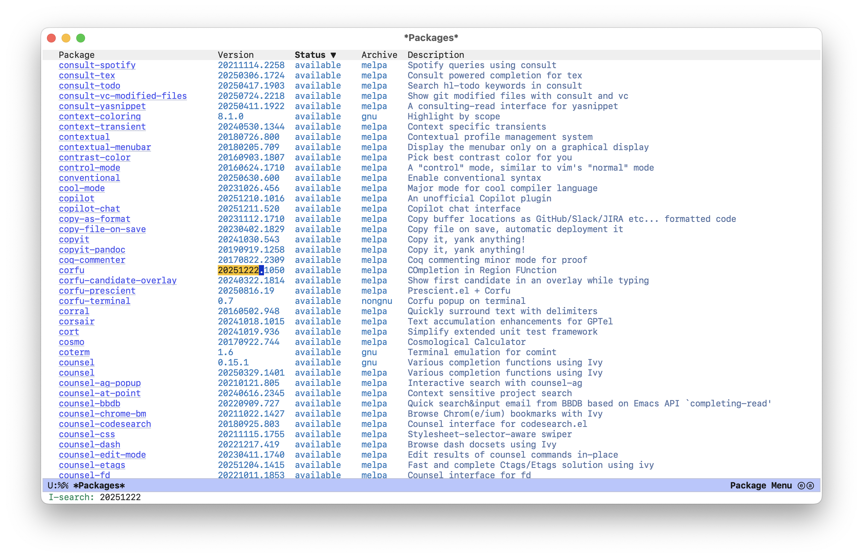Click the U:%% status indicator in mode line
Image resolution: width=863 pixels, height=558 pixels.
pos(58,486)
